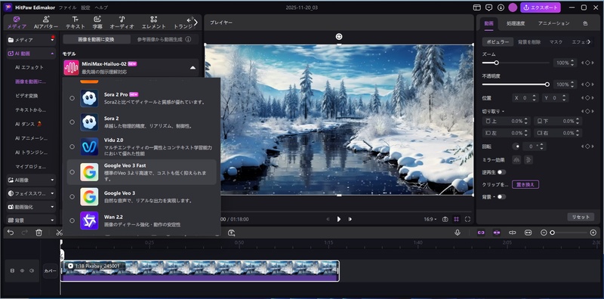Flip clip horizontally under ミラー効果

click(x=516, y=159)
